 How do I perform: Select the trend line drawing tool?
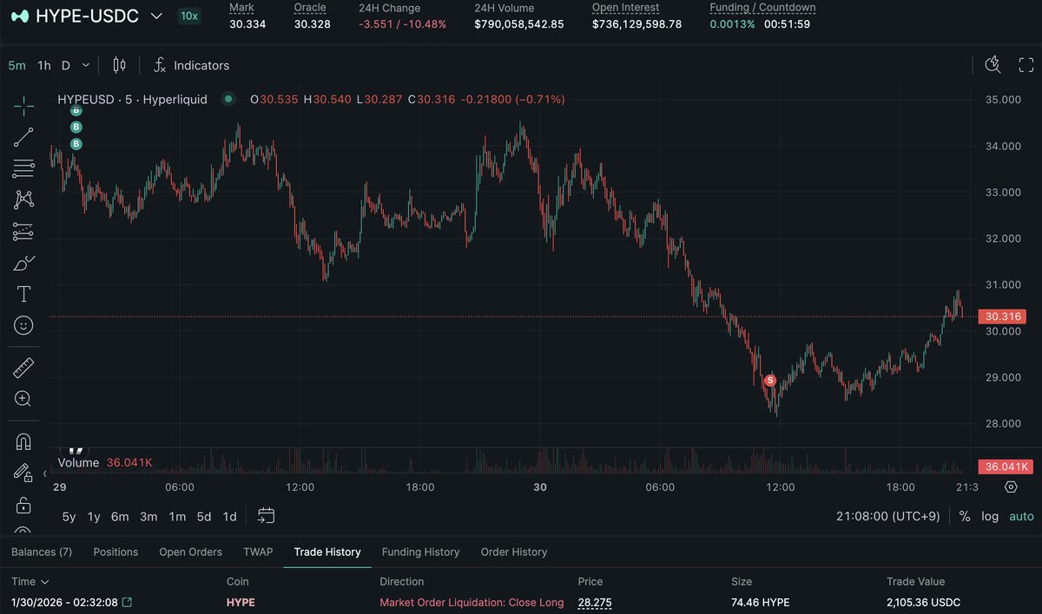[x=23, y=137]
